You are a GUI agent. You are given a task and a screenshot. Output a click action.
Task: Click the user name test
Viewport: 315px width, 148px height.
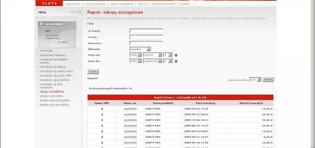(x=48, y=31)
